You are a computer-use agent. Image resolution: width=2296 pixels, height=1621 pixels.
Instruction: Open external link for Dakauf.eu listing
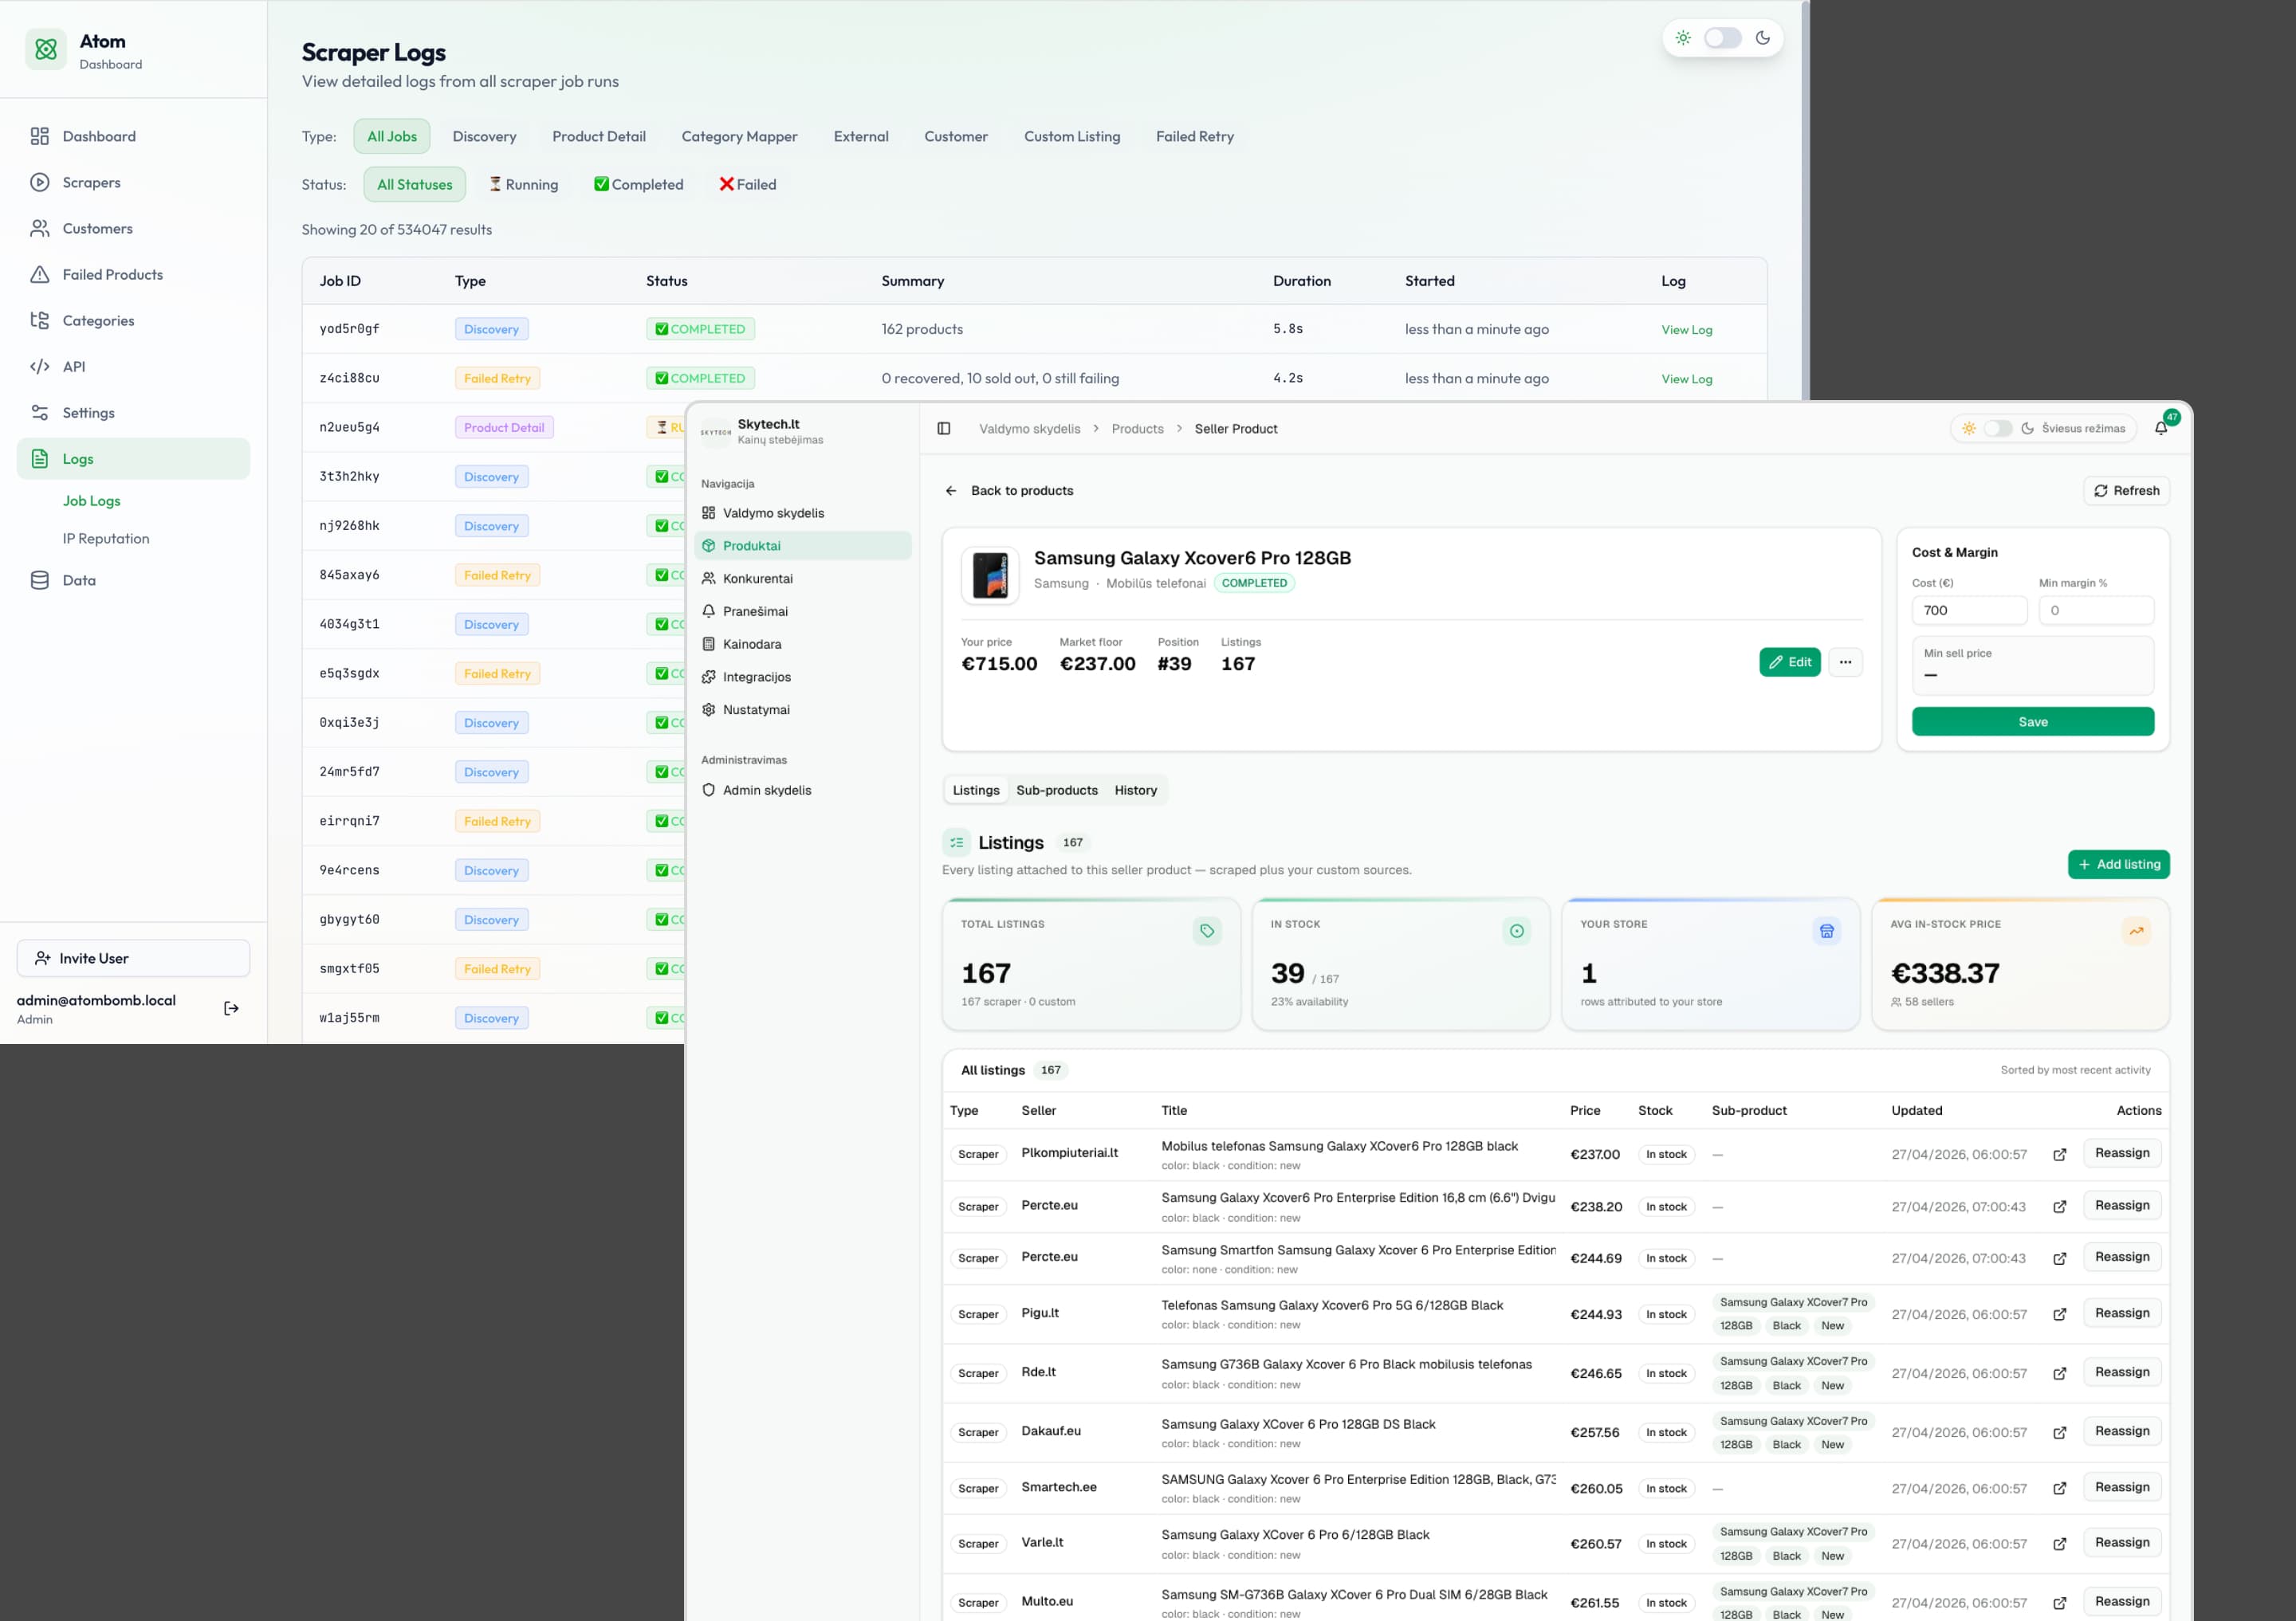point(2059,1432)
